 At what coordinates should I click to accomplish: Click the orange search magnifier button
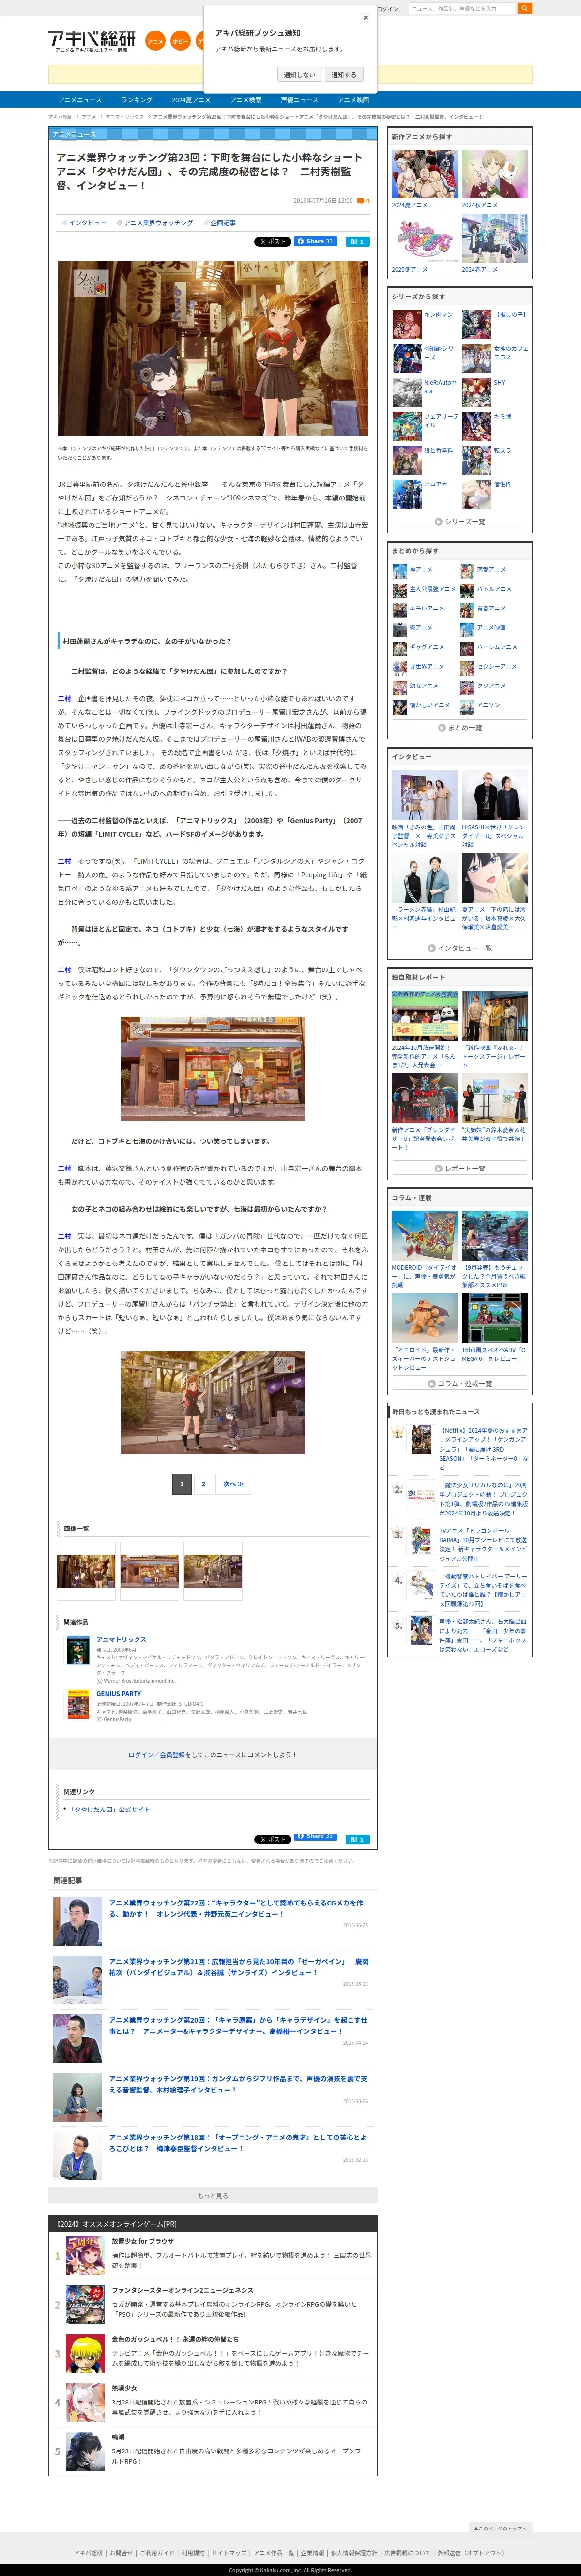524,8
